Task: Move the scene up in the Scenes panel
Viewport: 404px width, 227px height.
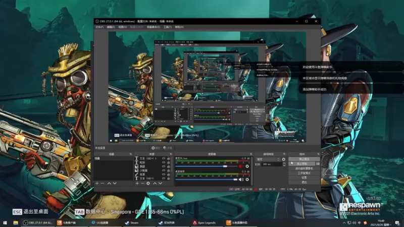Action: pos(109,183)
